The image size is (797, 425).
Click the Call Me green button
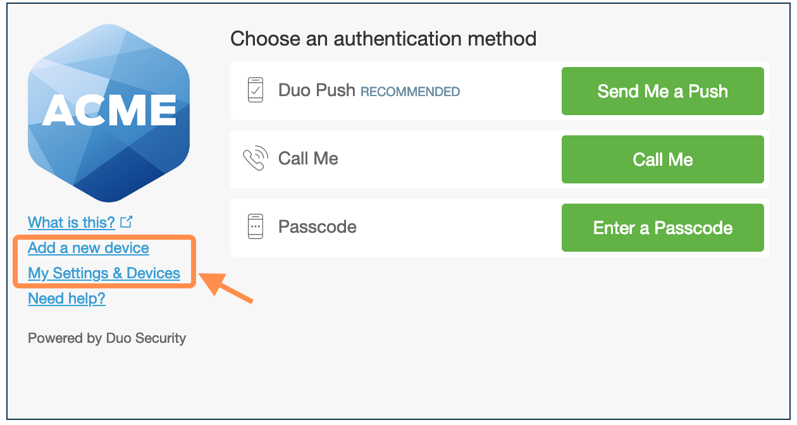tap(662, 159)
